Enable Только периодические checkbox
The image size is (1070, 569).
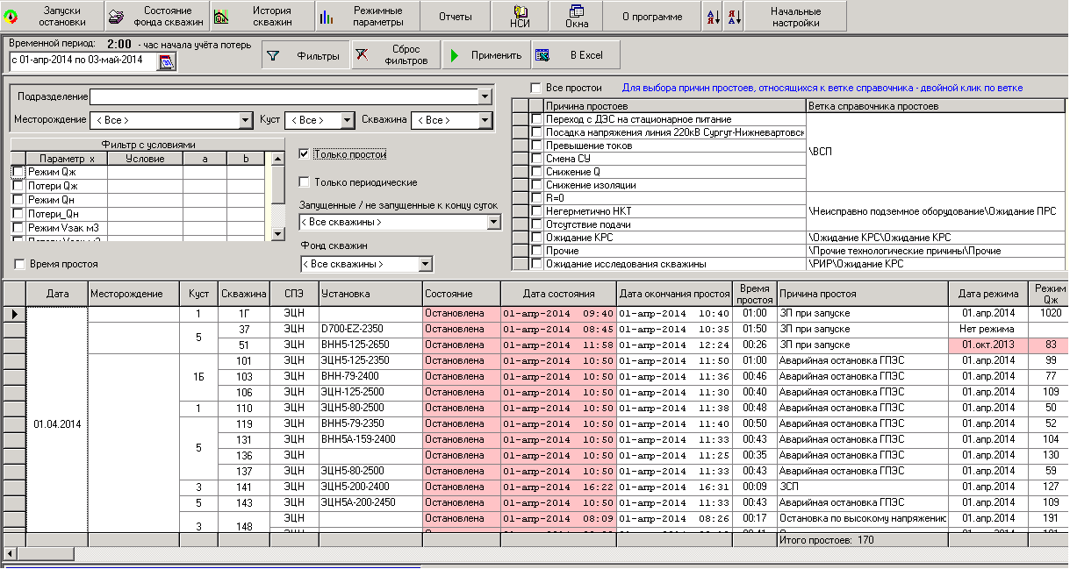point(304,182)
